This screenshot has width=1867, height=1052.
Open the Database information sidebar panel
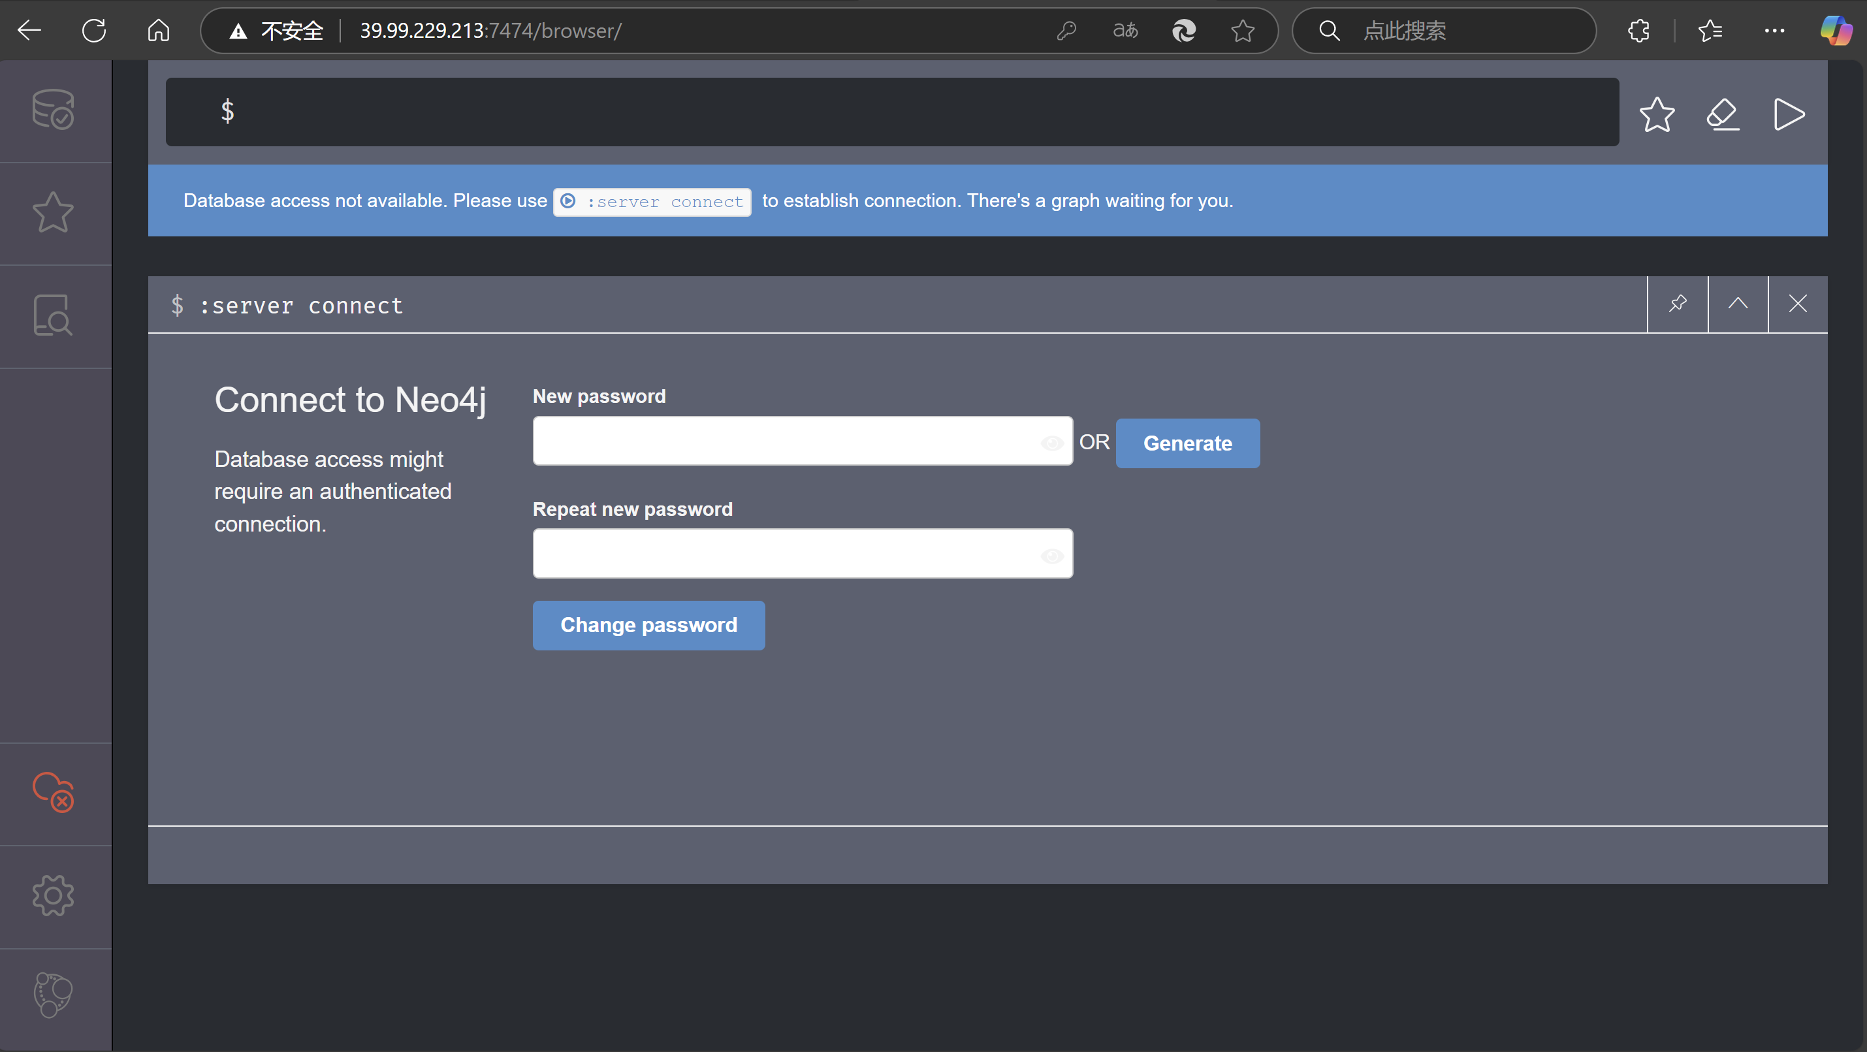53,110
